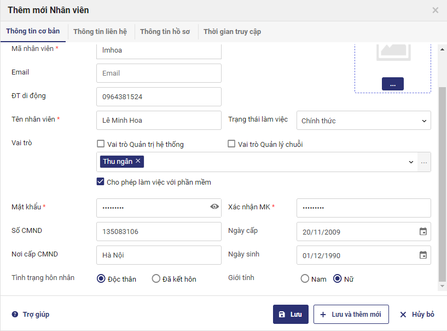The image size is (447, 331).
Task: Open Trạng thái làm việc dropdown
Action: pyautogui.click(x=363, y=121)
